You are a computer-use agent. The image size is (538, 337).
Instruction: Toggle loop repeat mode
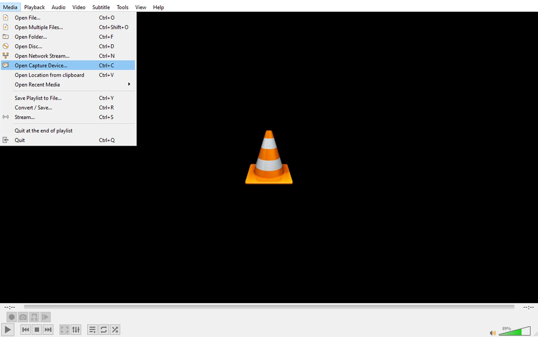pos(104,330)
